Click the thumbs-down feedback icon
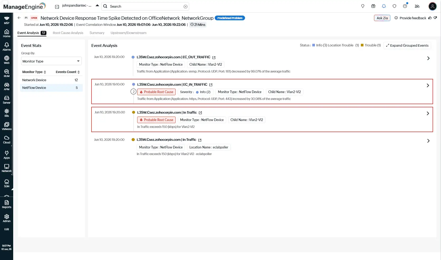Image resolution: width=441 pixels, height=260 pixels. 435,18
